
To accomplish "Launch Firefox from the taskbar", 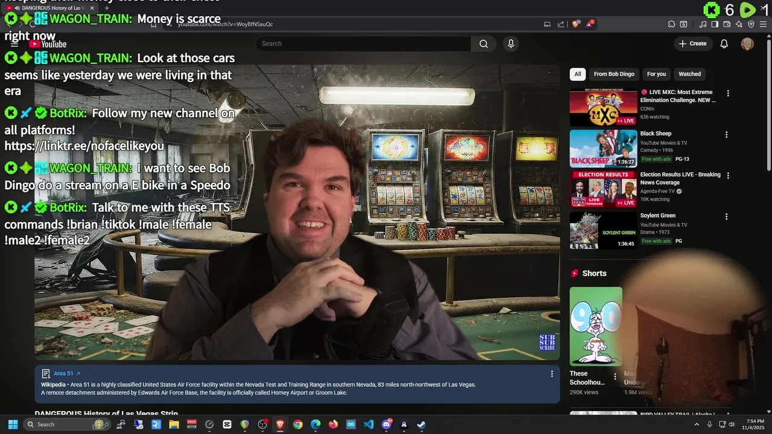I will (334, 424).
